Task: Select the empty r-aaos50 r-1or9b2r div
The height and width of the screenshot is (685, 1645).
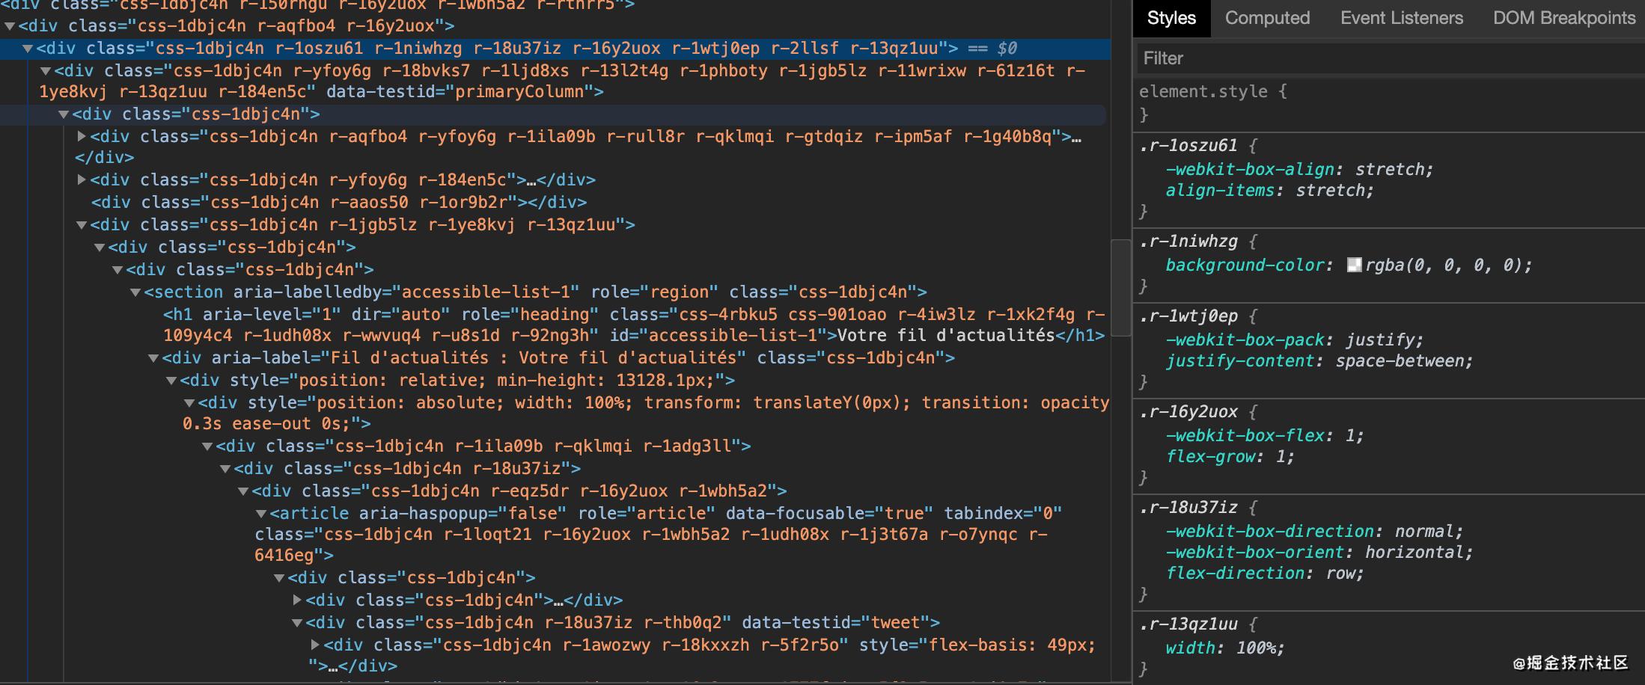Action: click(338, 203)
